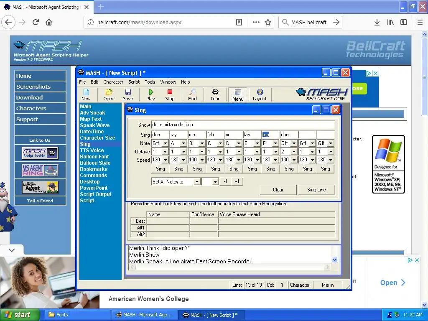Screen dimensions: 428x321
Task: Open Find with the magnifier icon
Action: pyautogui.click(x=192, y=94)
